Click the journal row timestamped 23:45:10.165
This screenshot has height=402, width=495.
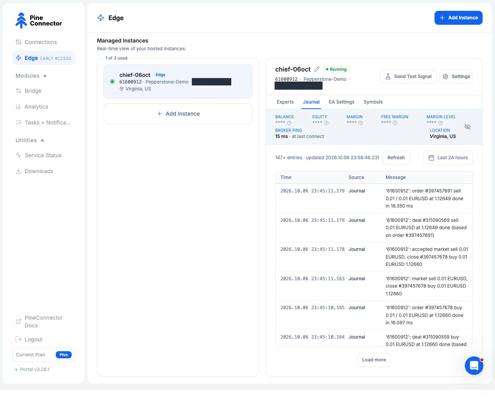tap(374, 315)
